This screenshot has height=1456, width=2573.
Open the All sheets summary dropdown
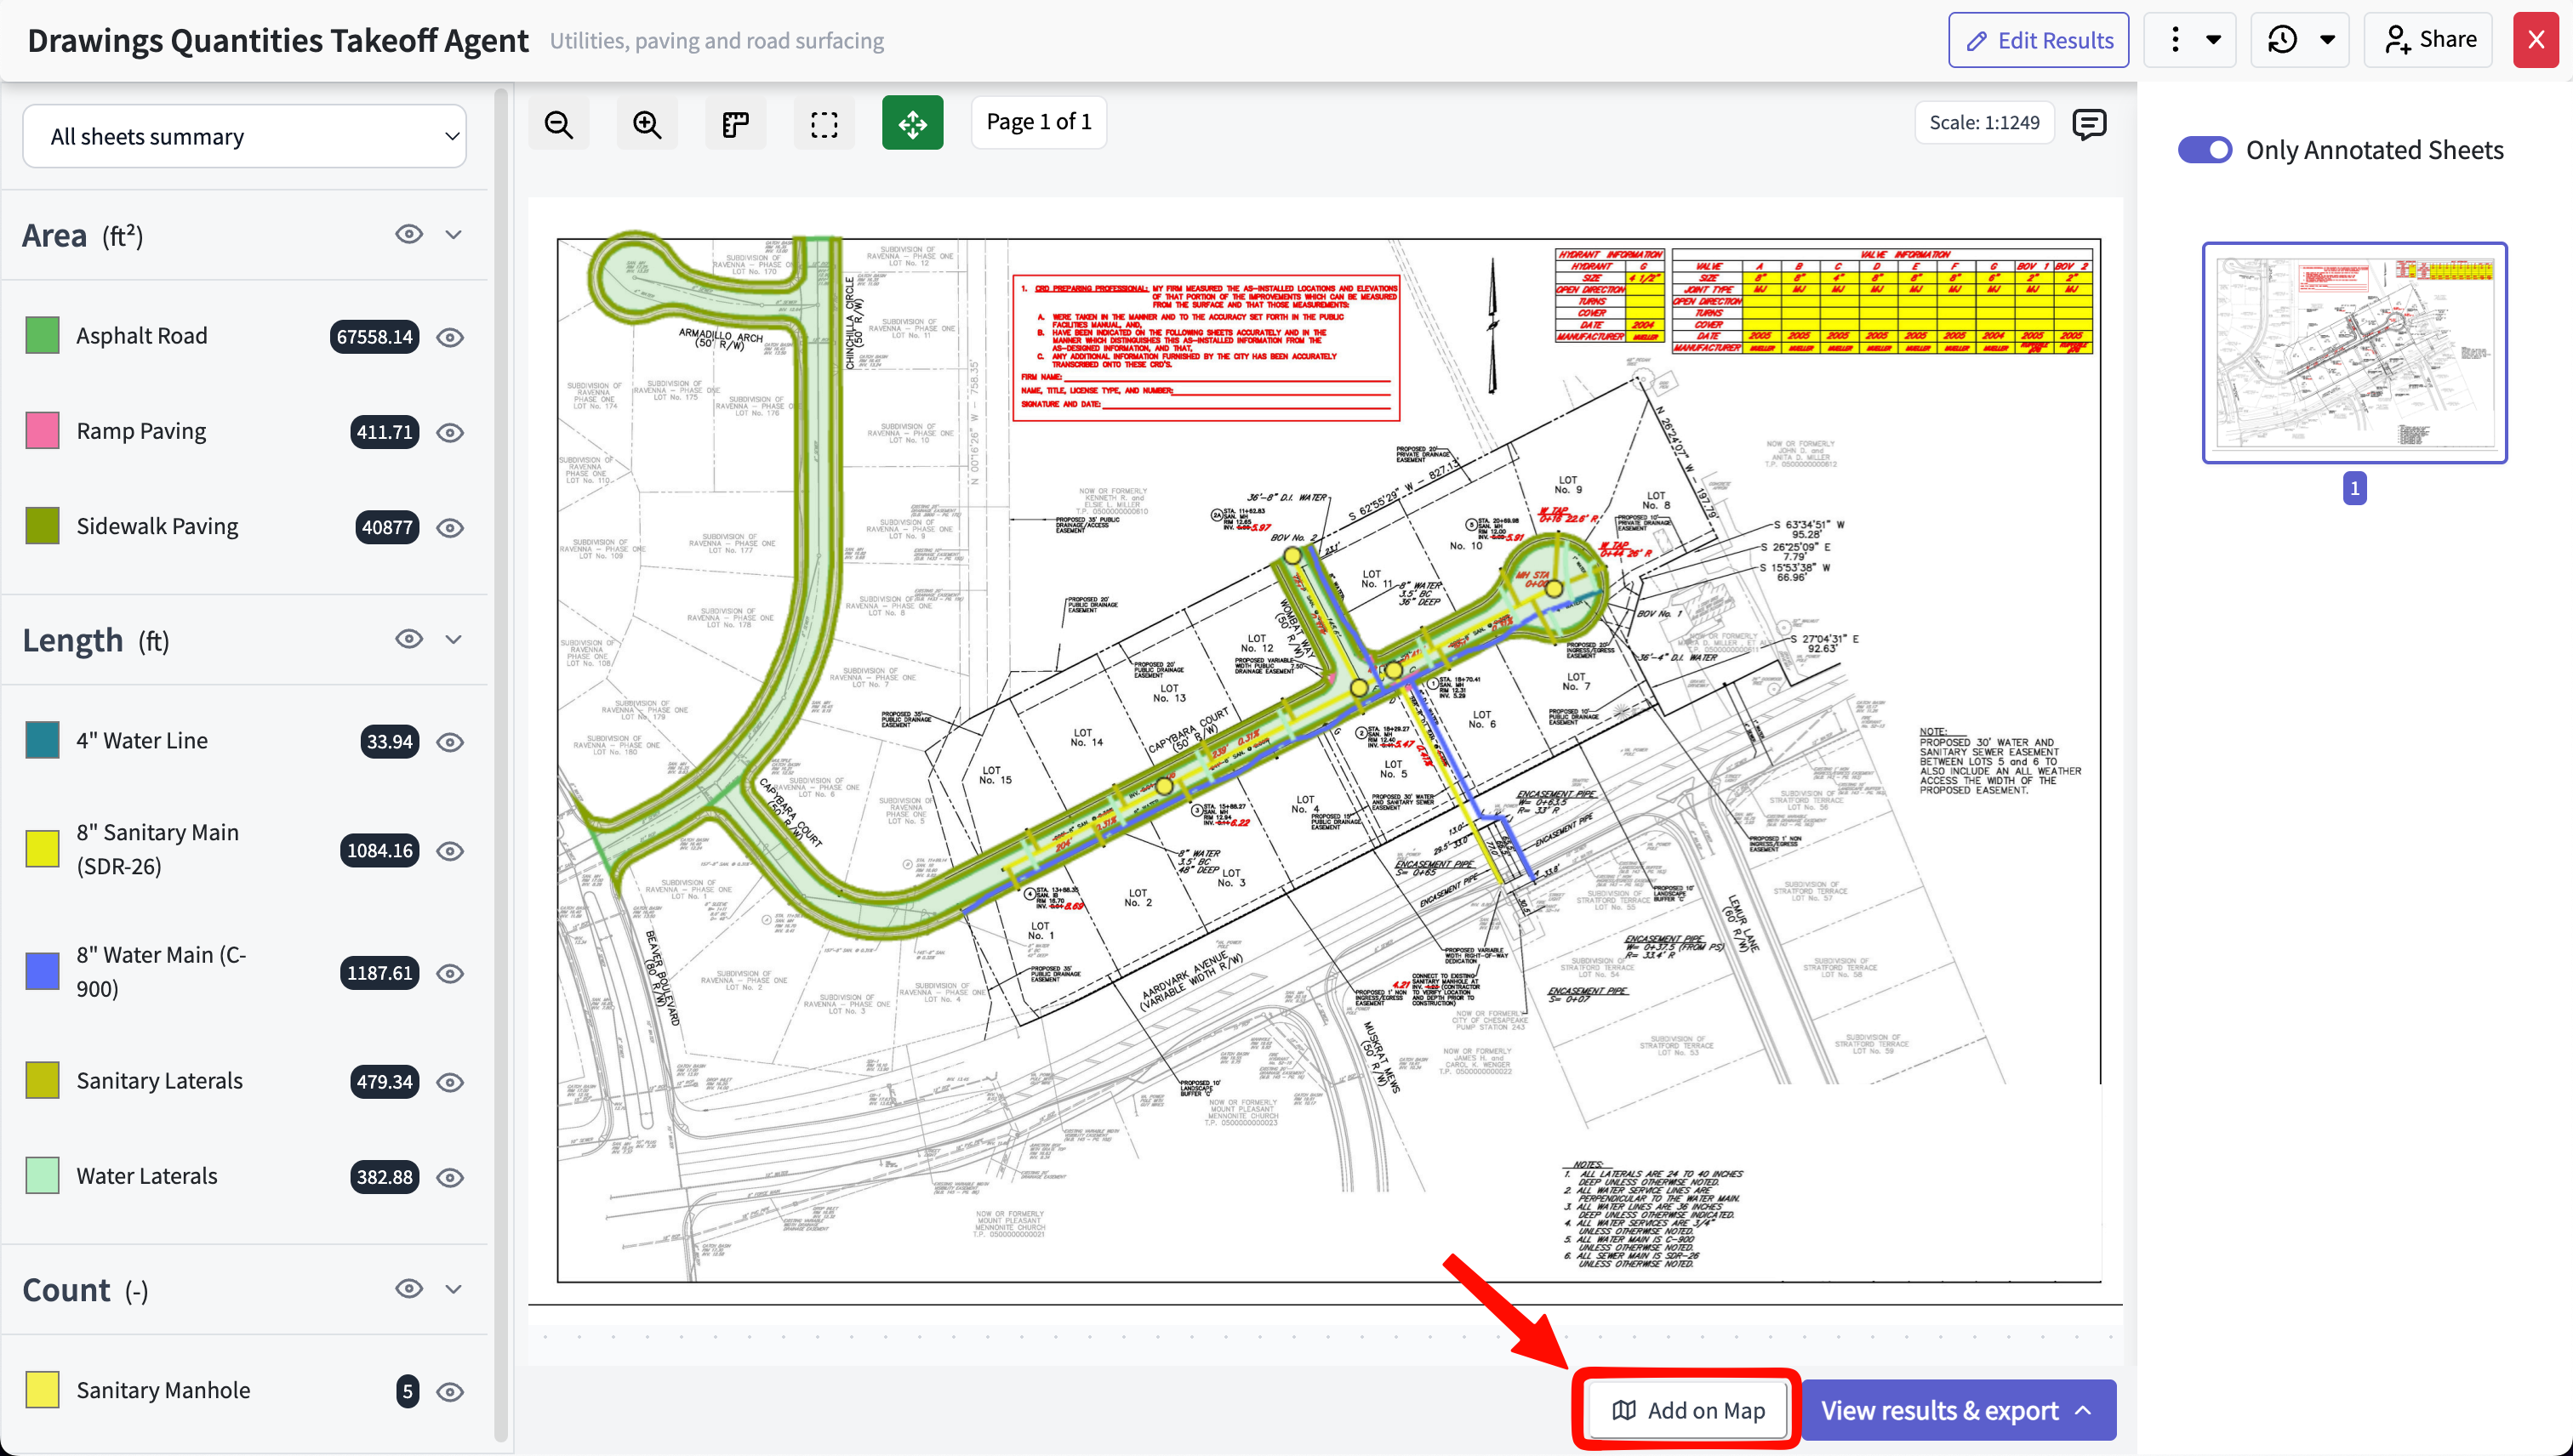coord(244,136)
